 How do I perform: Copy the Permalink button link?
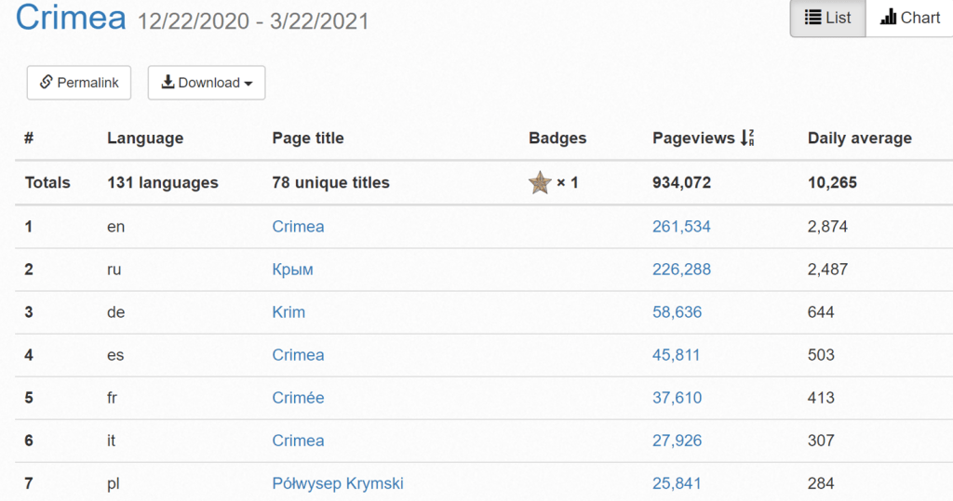(79, 83)
